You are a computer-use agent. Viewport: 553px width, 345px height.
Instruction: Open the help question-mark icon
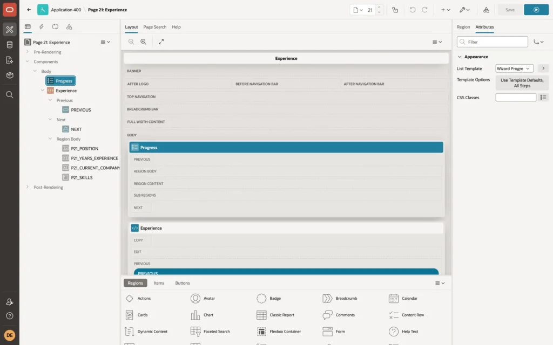(10, 316)
